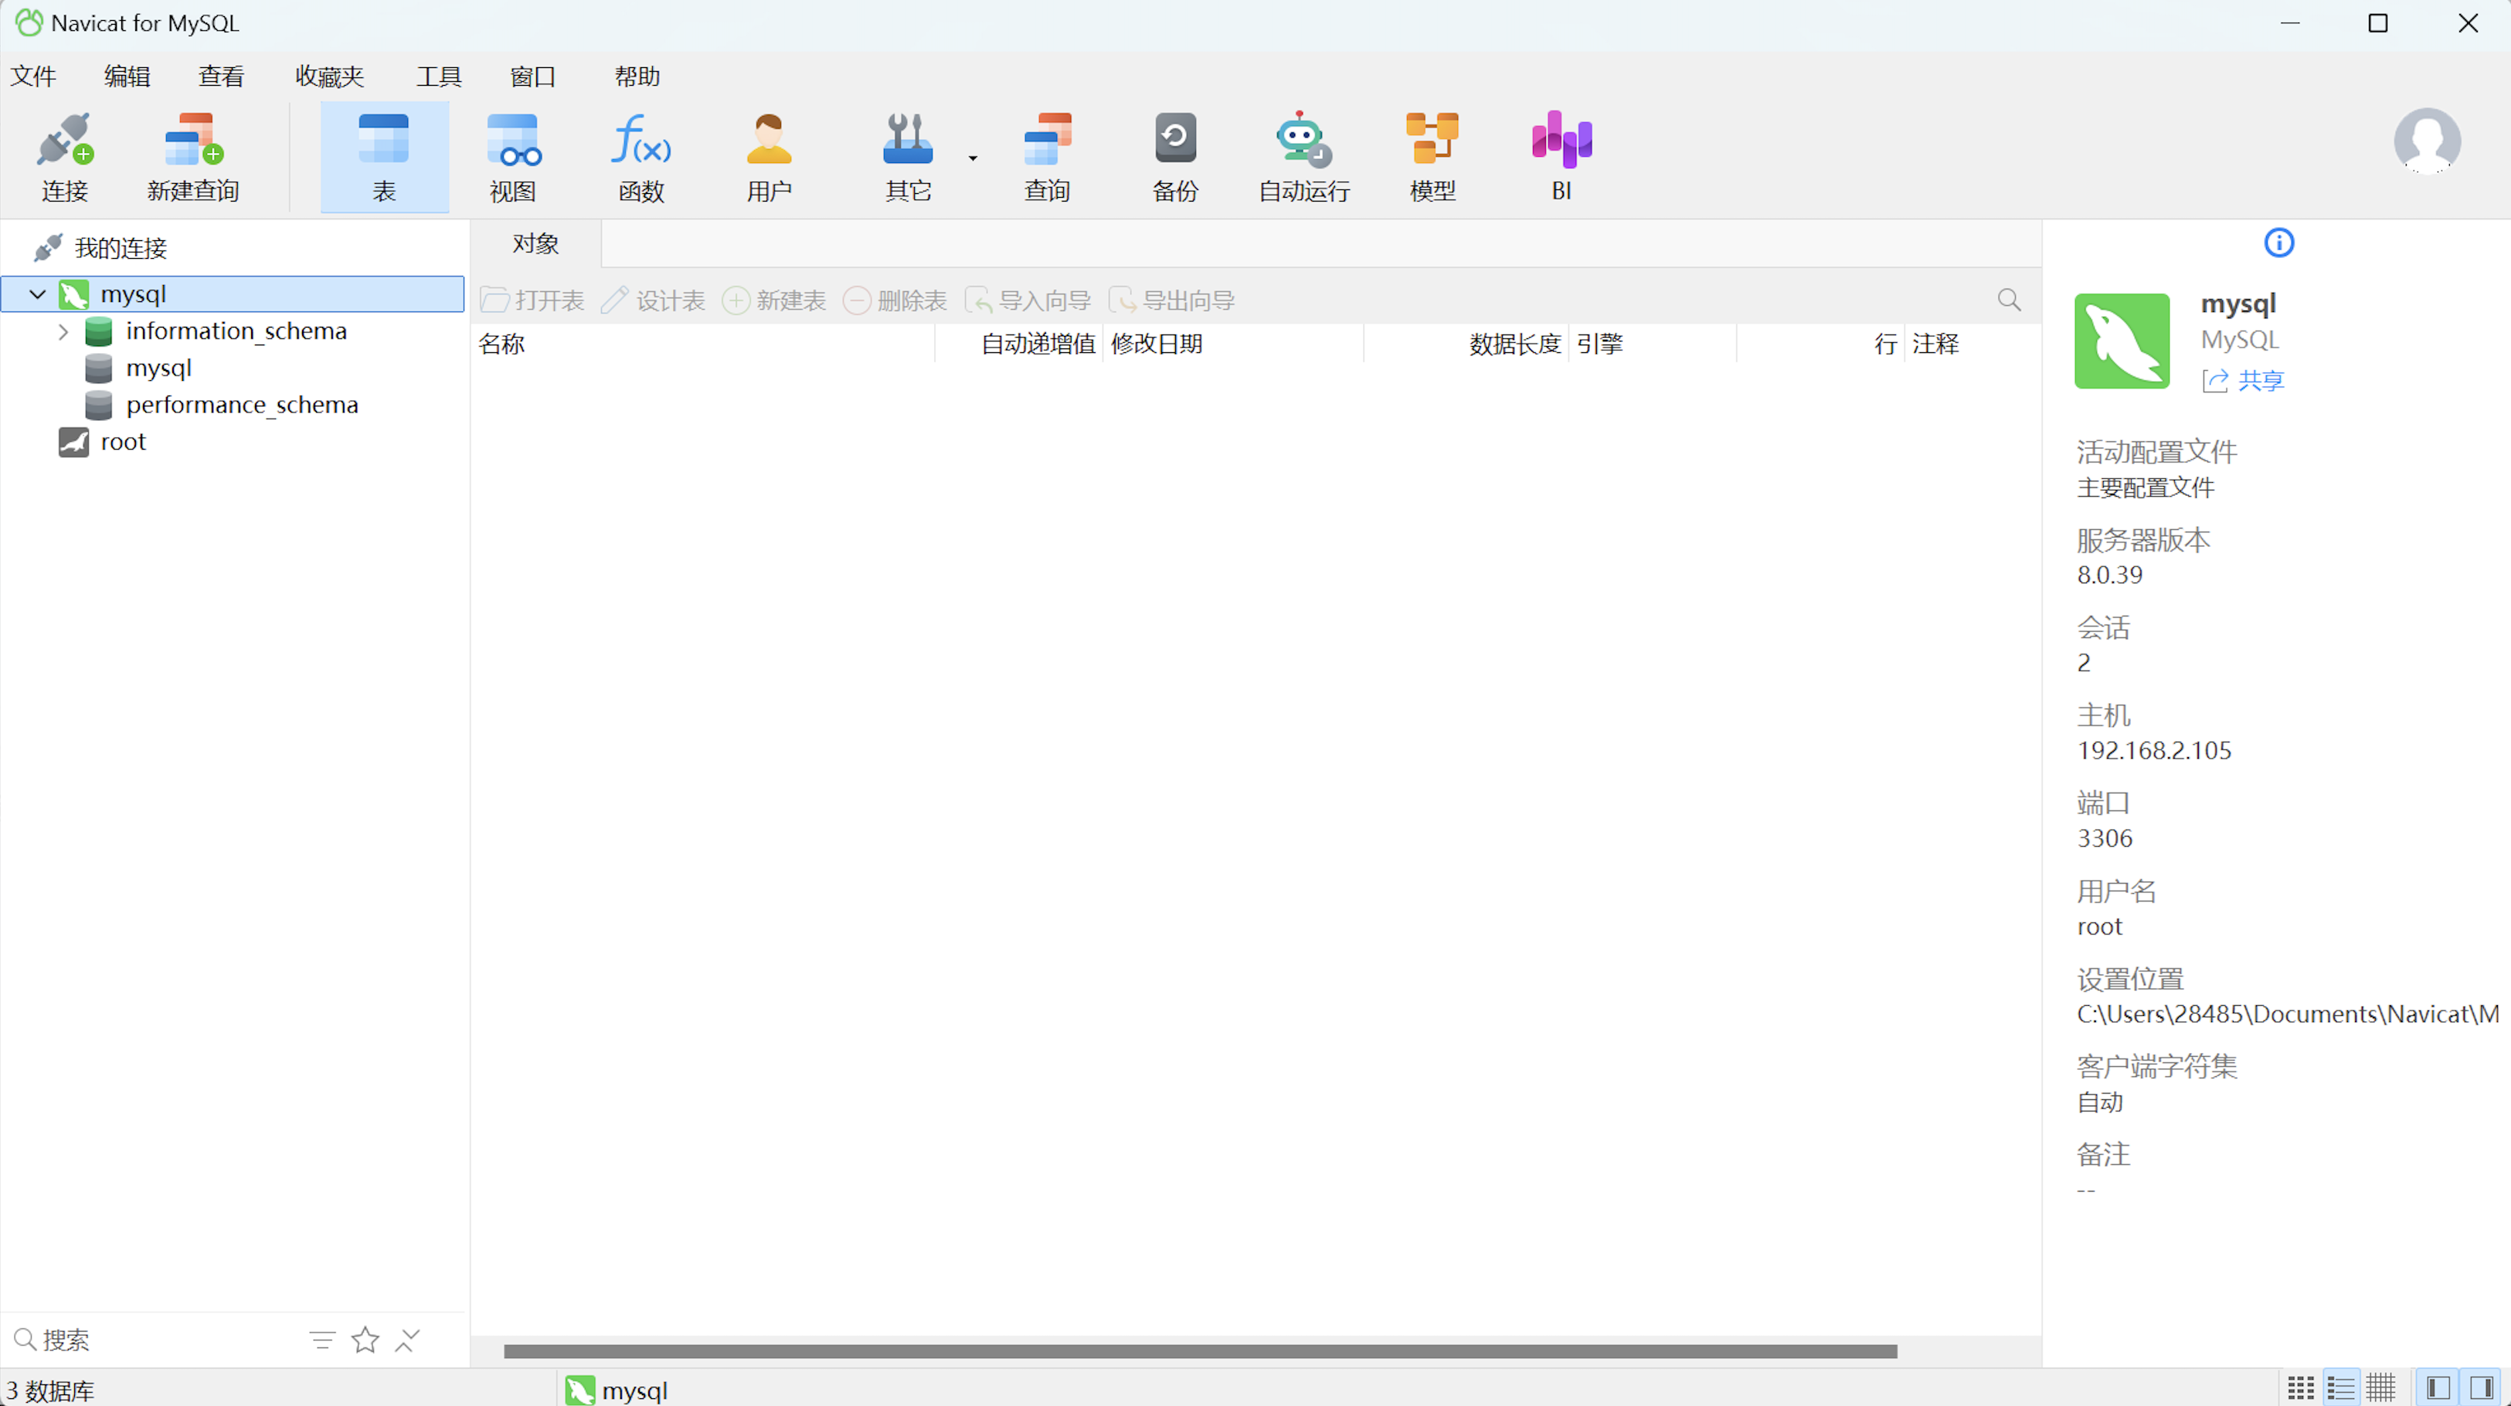
Task: Select the 表 table toolbar icon
Action: 384,157
